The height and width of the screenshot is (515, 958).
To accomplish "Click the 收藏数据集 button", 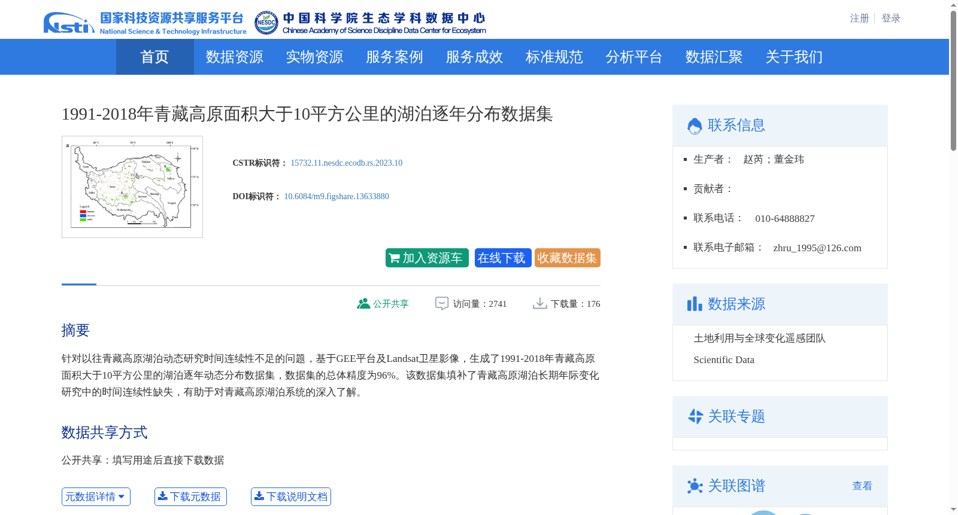I will [568, 258].
